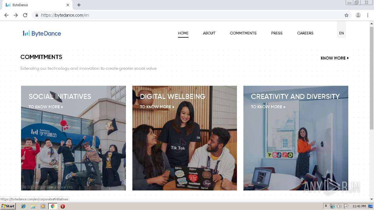Show hidden tray icons arrow
Screen dimensions: 374x210
pyautogui.click(x=326, y=206)
